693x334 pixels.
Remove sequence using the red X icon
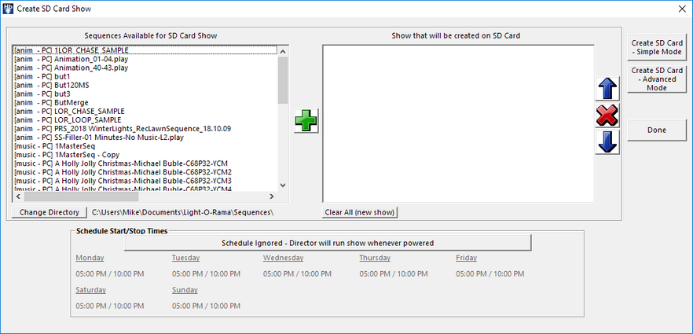click(x=607, y=115)
